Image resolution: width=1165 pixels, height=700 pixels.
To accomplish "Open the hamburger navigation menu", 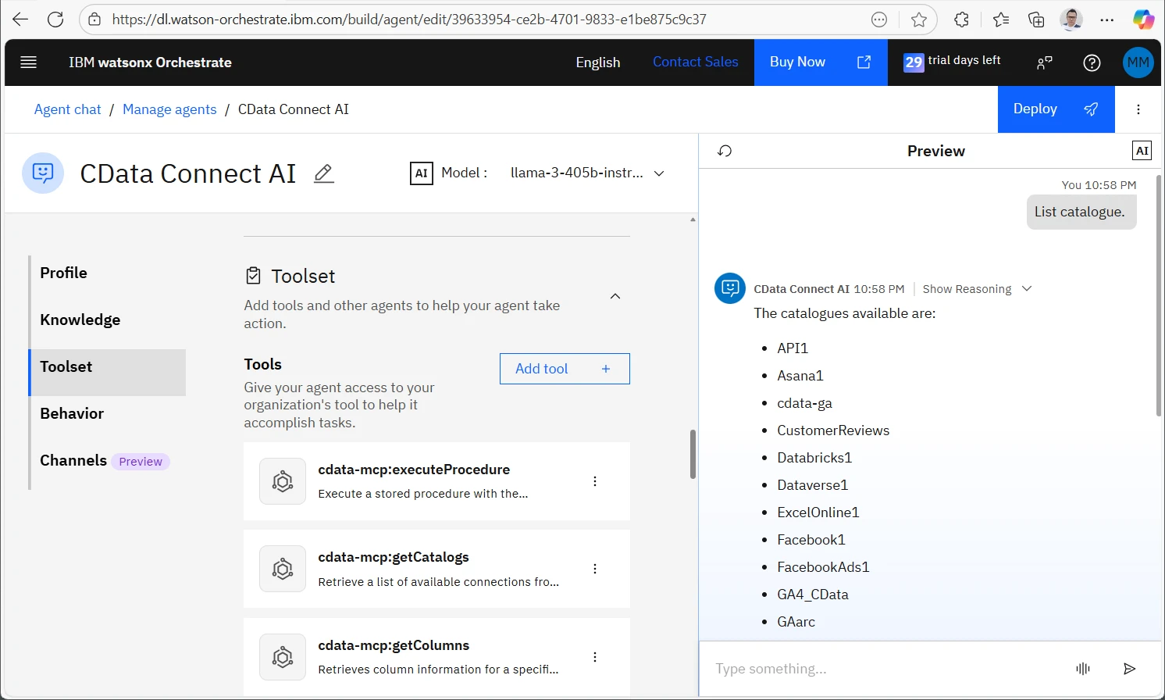I will pos(29,62).
